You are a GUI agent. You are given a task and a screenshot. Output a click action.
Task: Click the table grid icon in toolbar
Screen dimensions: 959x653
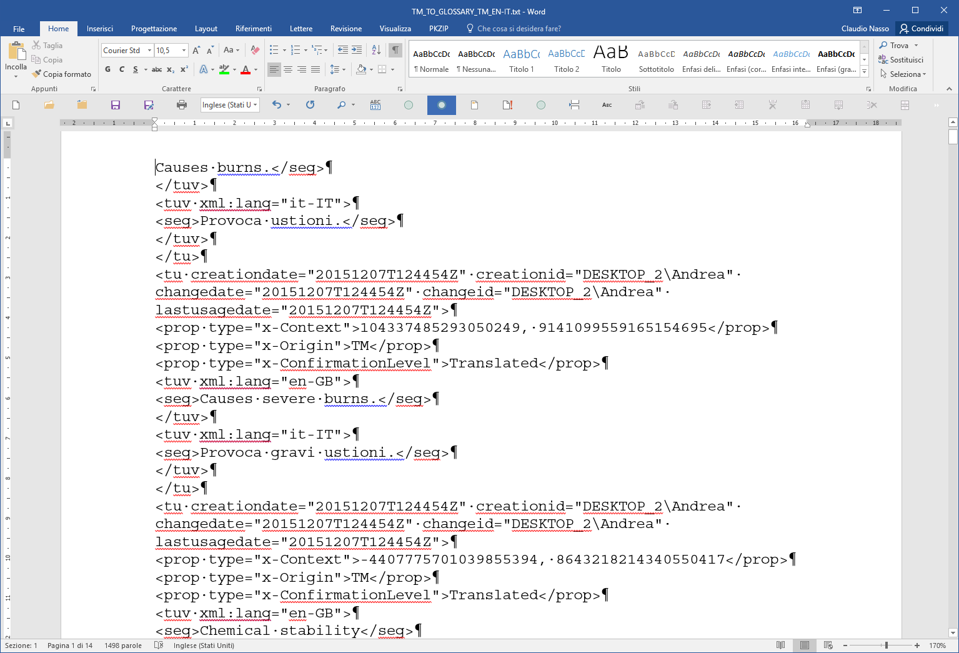point(905,105)
